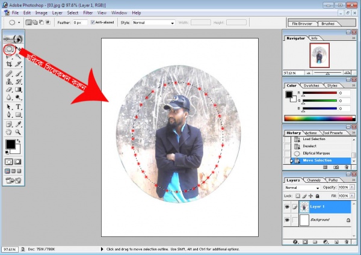The width and height of the screenshot is (361, 255).
Task: Toggle Anti-aliased checkbox
Action: pos(93,22)
